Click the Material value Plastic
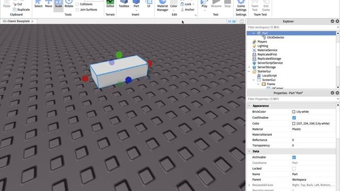The image size is (340, 191). coord(296,129)
